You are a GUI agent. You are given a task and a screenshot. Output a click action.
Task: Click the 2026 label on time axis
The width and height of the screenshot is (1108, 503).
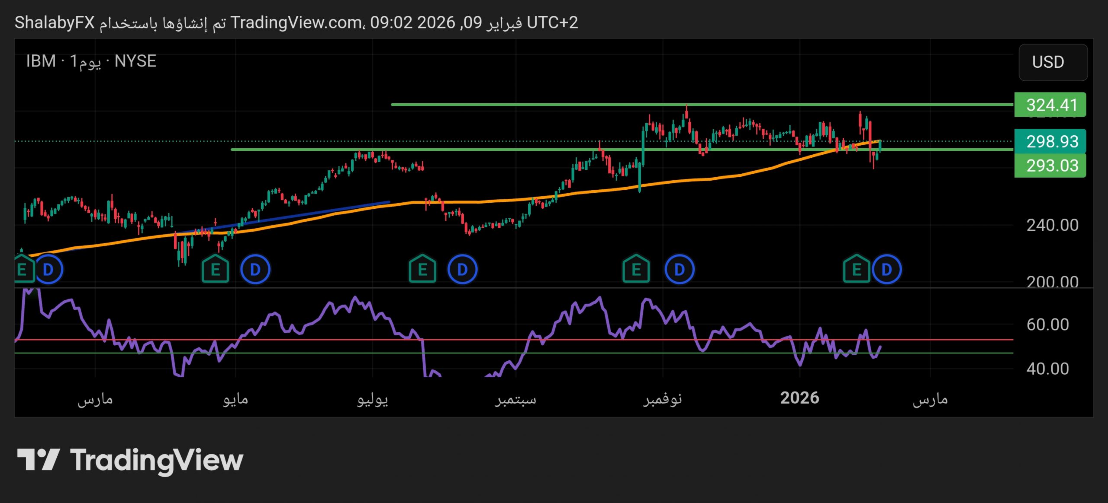799,398
